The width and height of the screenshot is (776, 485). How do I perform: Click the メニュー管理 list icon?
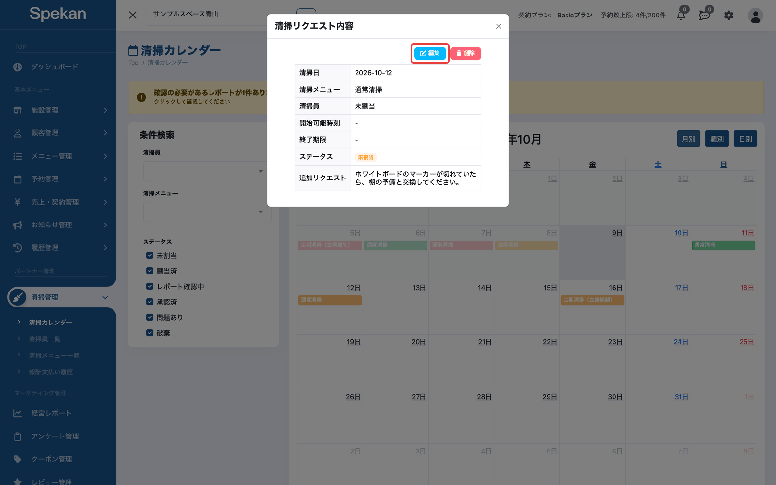(17, 156)
